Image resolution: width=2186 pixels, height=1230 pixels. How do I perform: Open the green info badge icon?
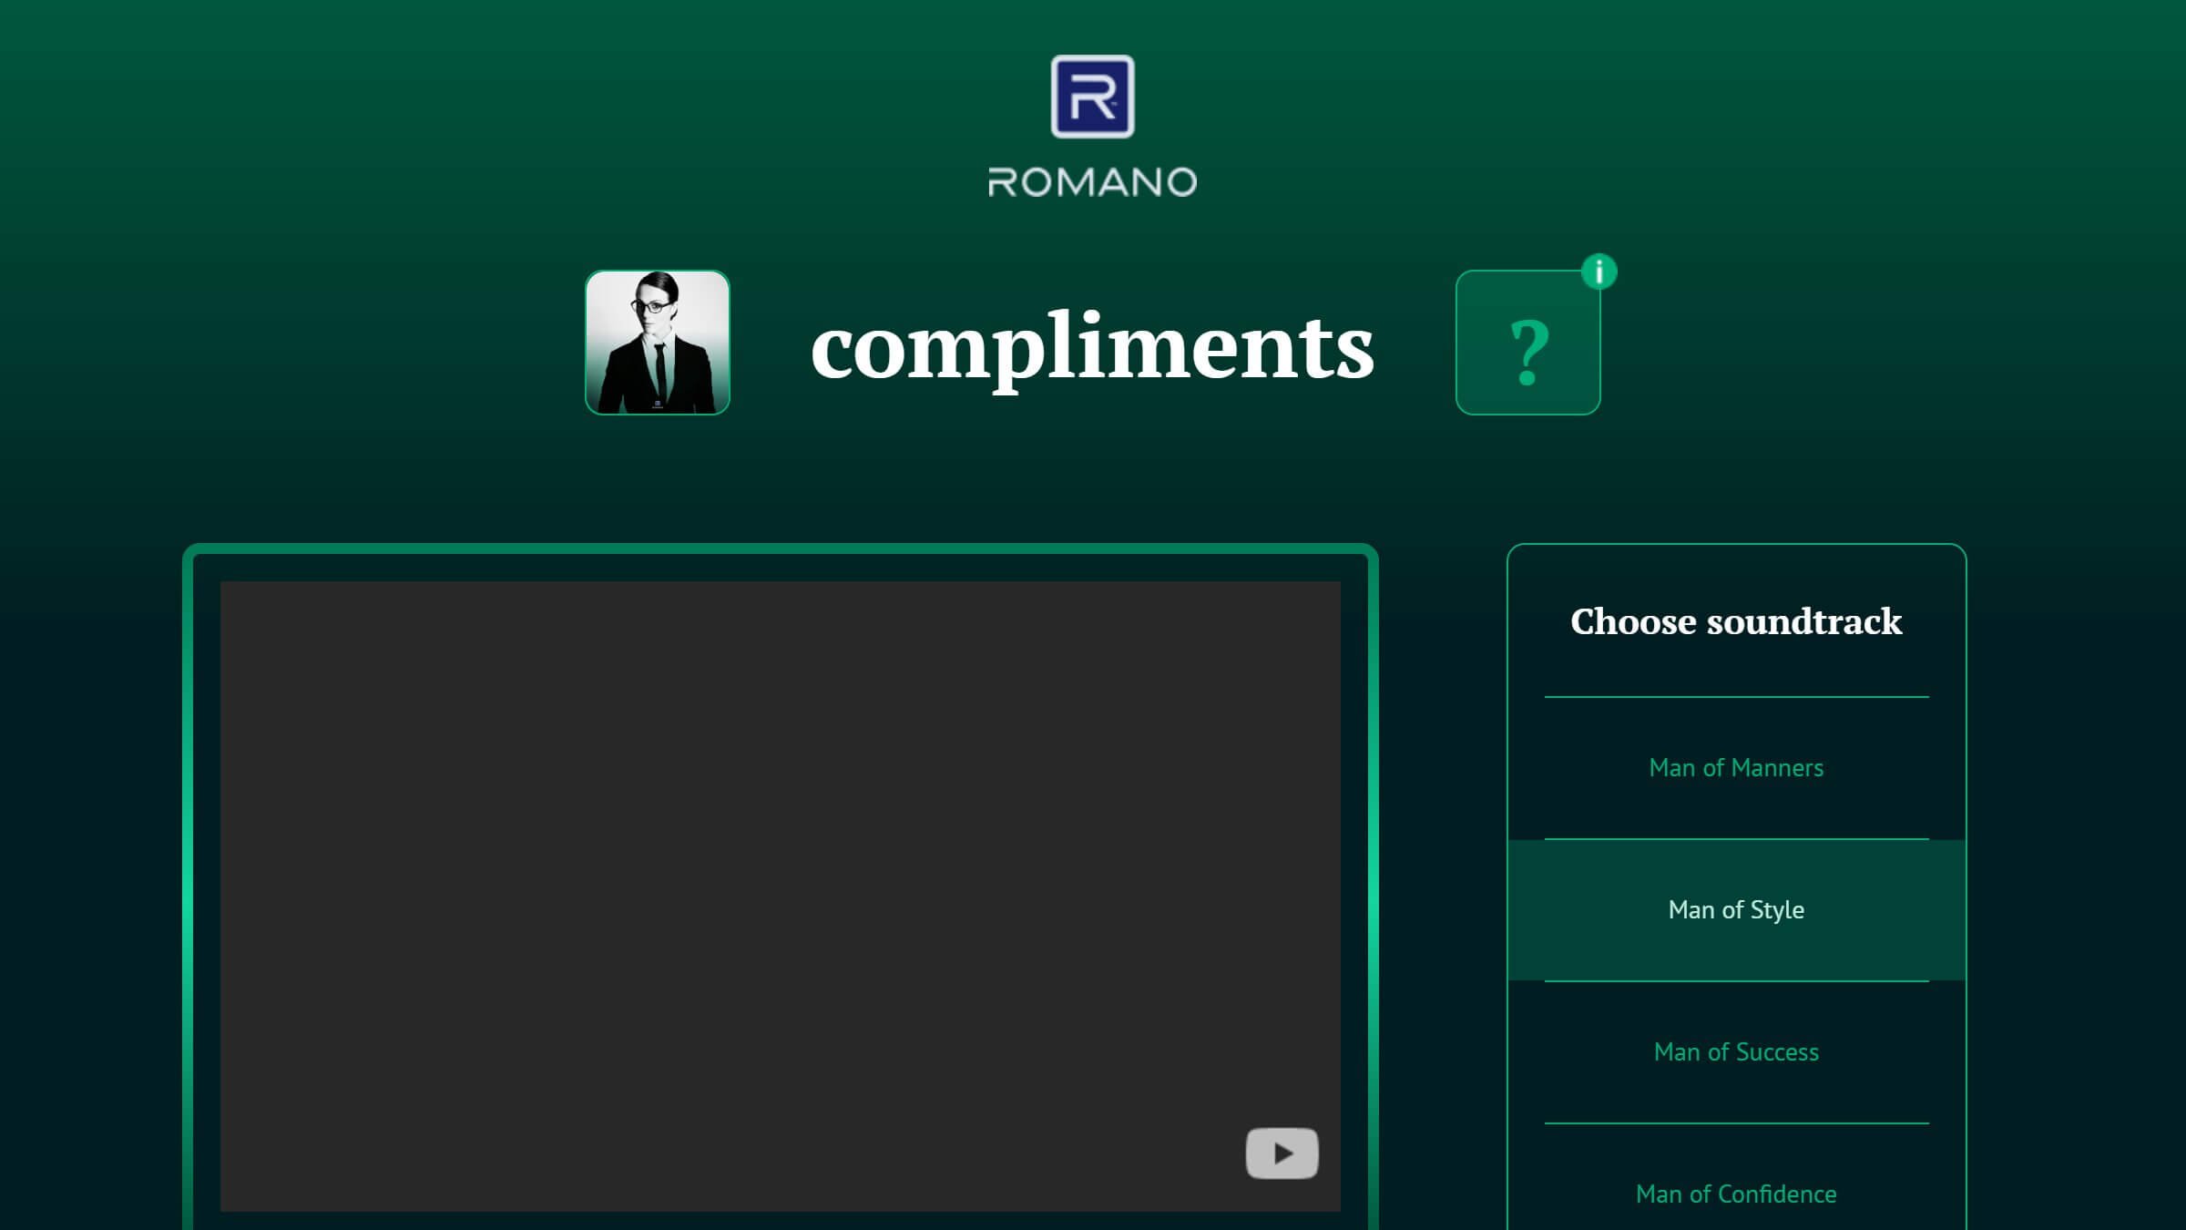pos(1599,272)
